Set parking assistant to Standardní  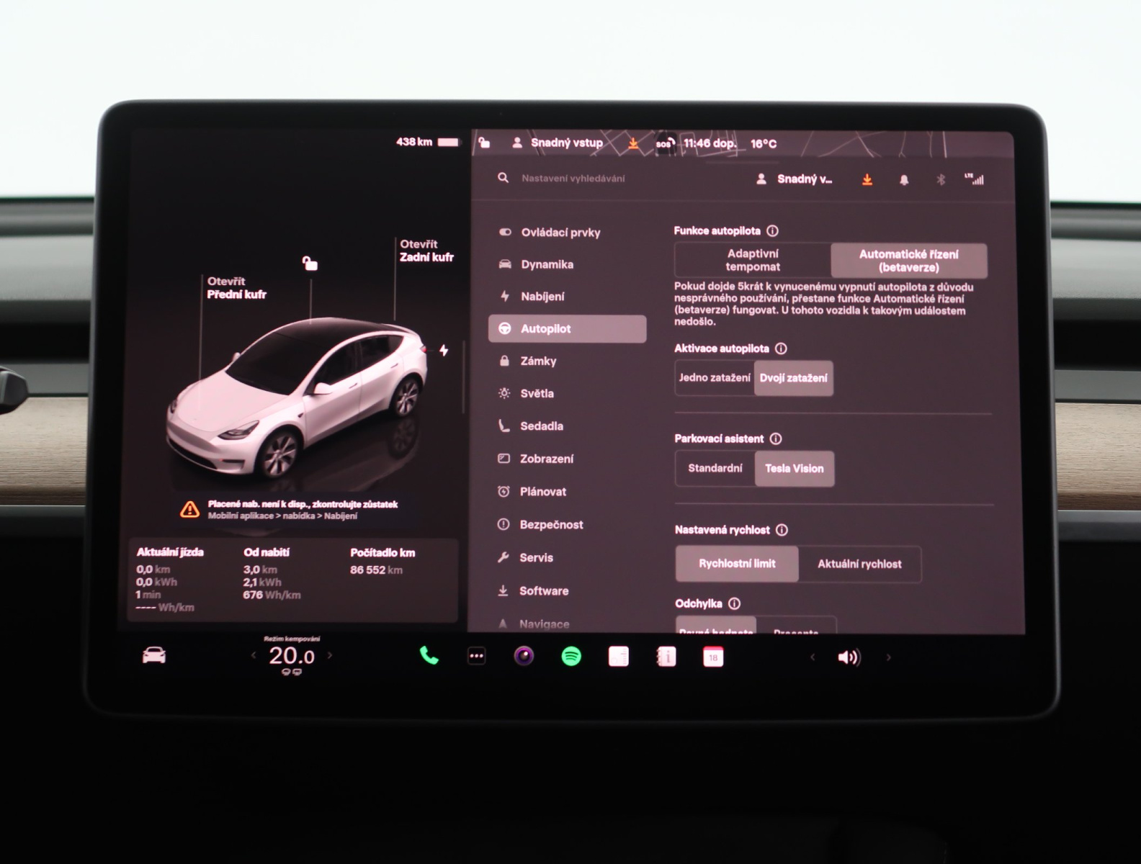(x=715, y=469)
